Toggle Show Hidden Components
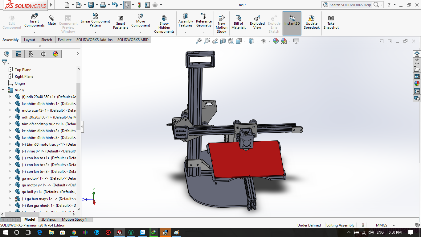The image size is (421, 237). point(164,24)
